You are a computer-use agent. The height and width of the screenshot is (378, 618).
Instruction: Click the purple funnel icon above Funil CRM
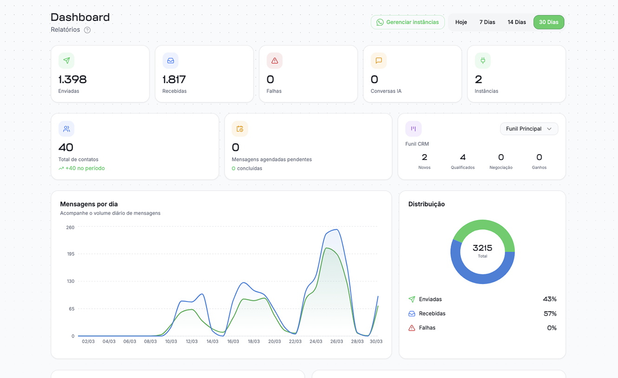click(413, 129)
